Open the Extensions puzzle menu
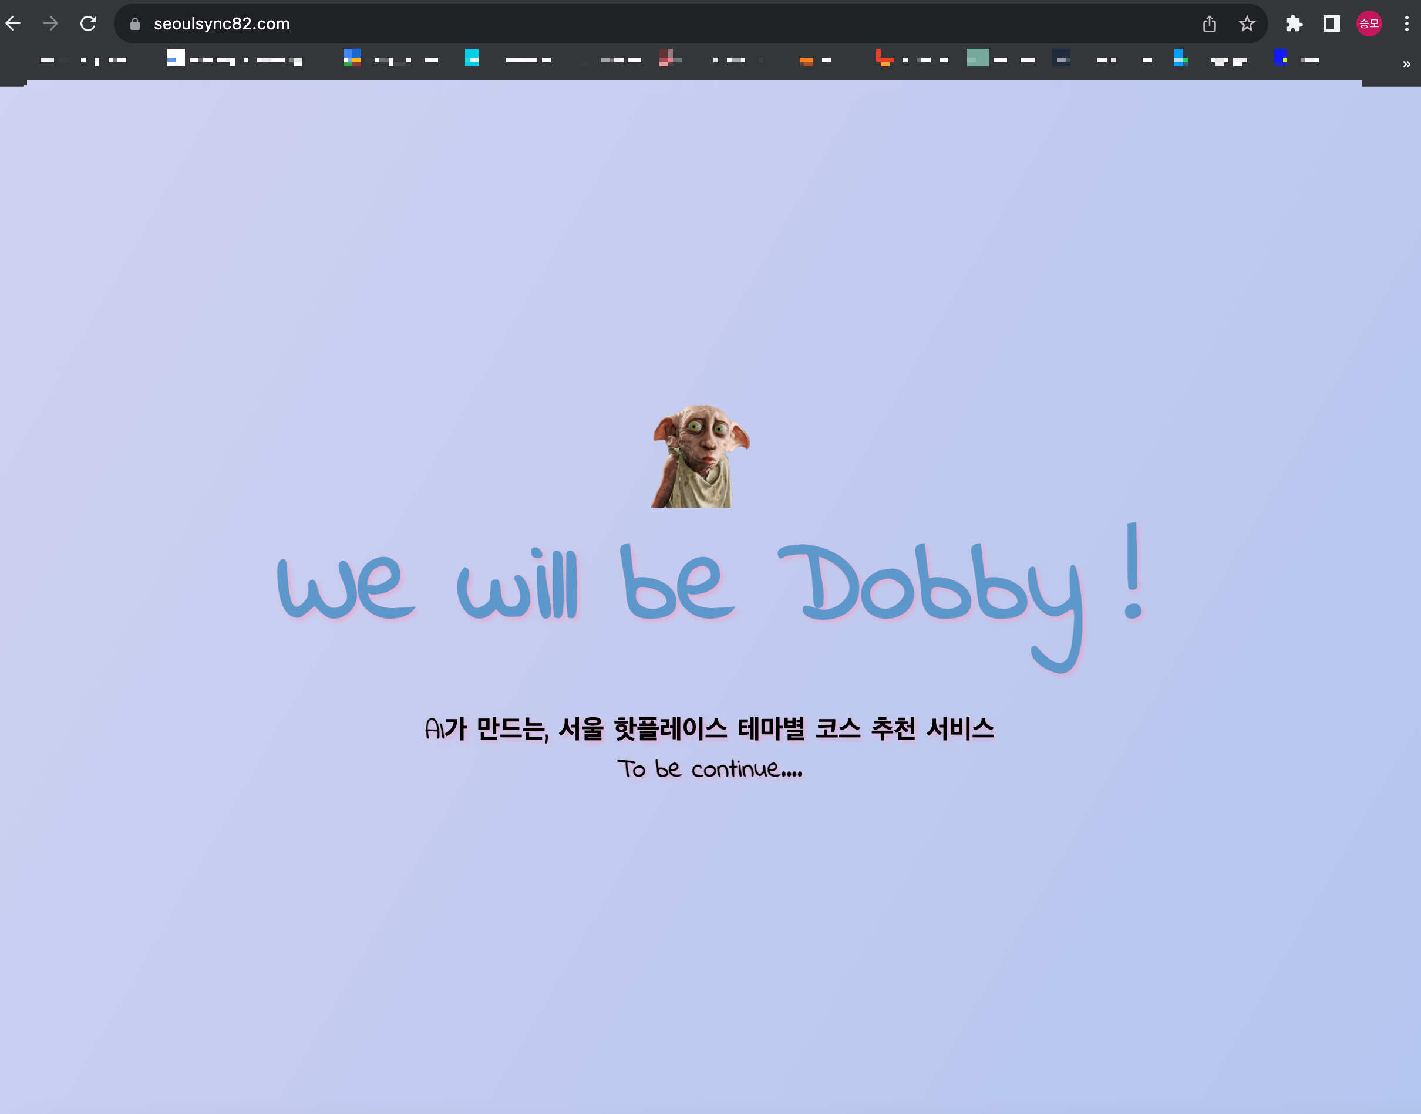Screen dimensions: 1421x1114 click(1294, 24)
